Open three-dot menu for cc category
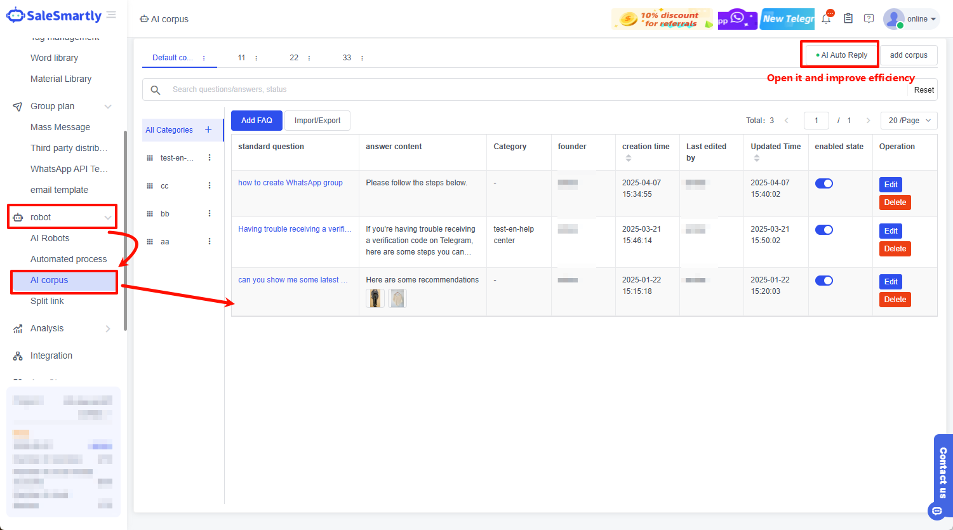953x530 pixels. pyautogui.click(x=210, y=186)
